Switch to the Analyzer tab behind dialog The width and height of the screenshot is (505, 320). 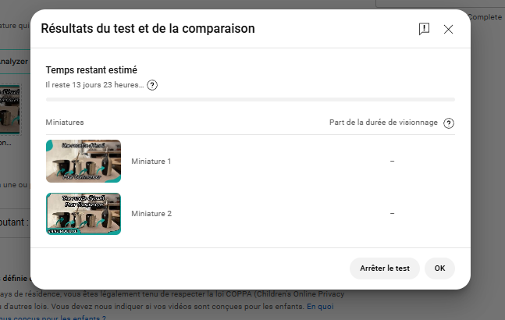click(14, 62)
